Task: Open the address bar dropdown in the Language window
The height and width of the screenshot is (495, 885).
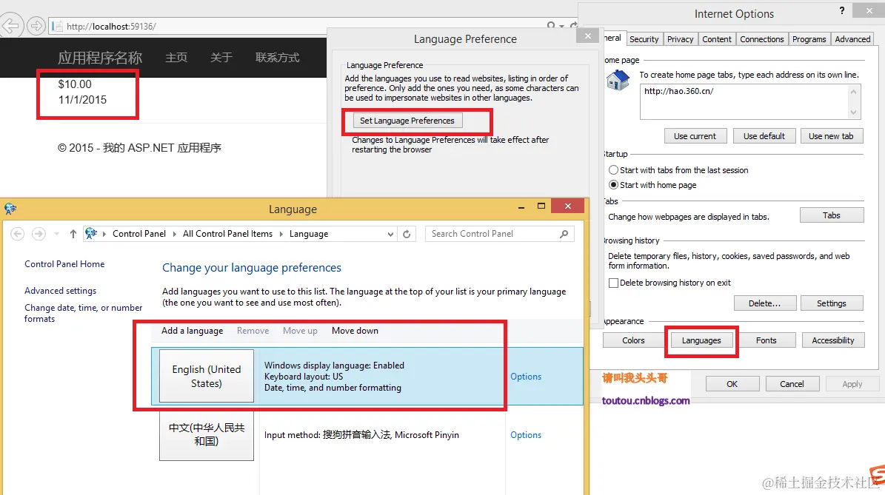Action: [391, 234]
